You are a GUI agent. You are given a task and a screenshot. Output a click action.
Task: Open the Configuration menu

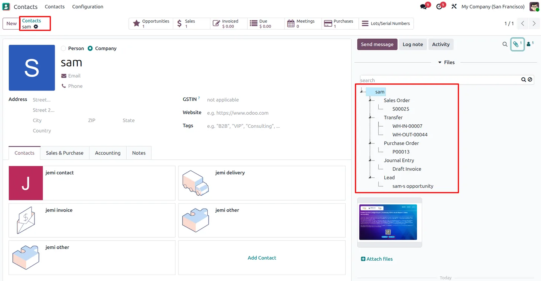pyautogui.click(x=88, y=7)
